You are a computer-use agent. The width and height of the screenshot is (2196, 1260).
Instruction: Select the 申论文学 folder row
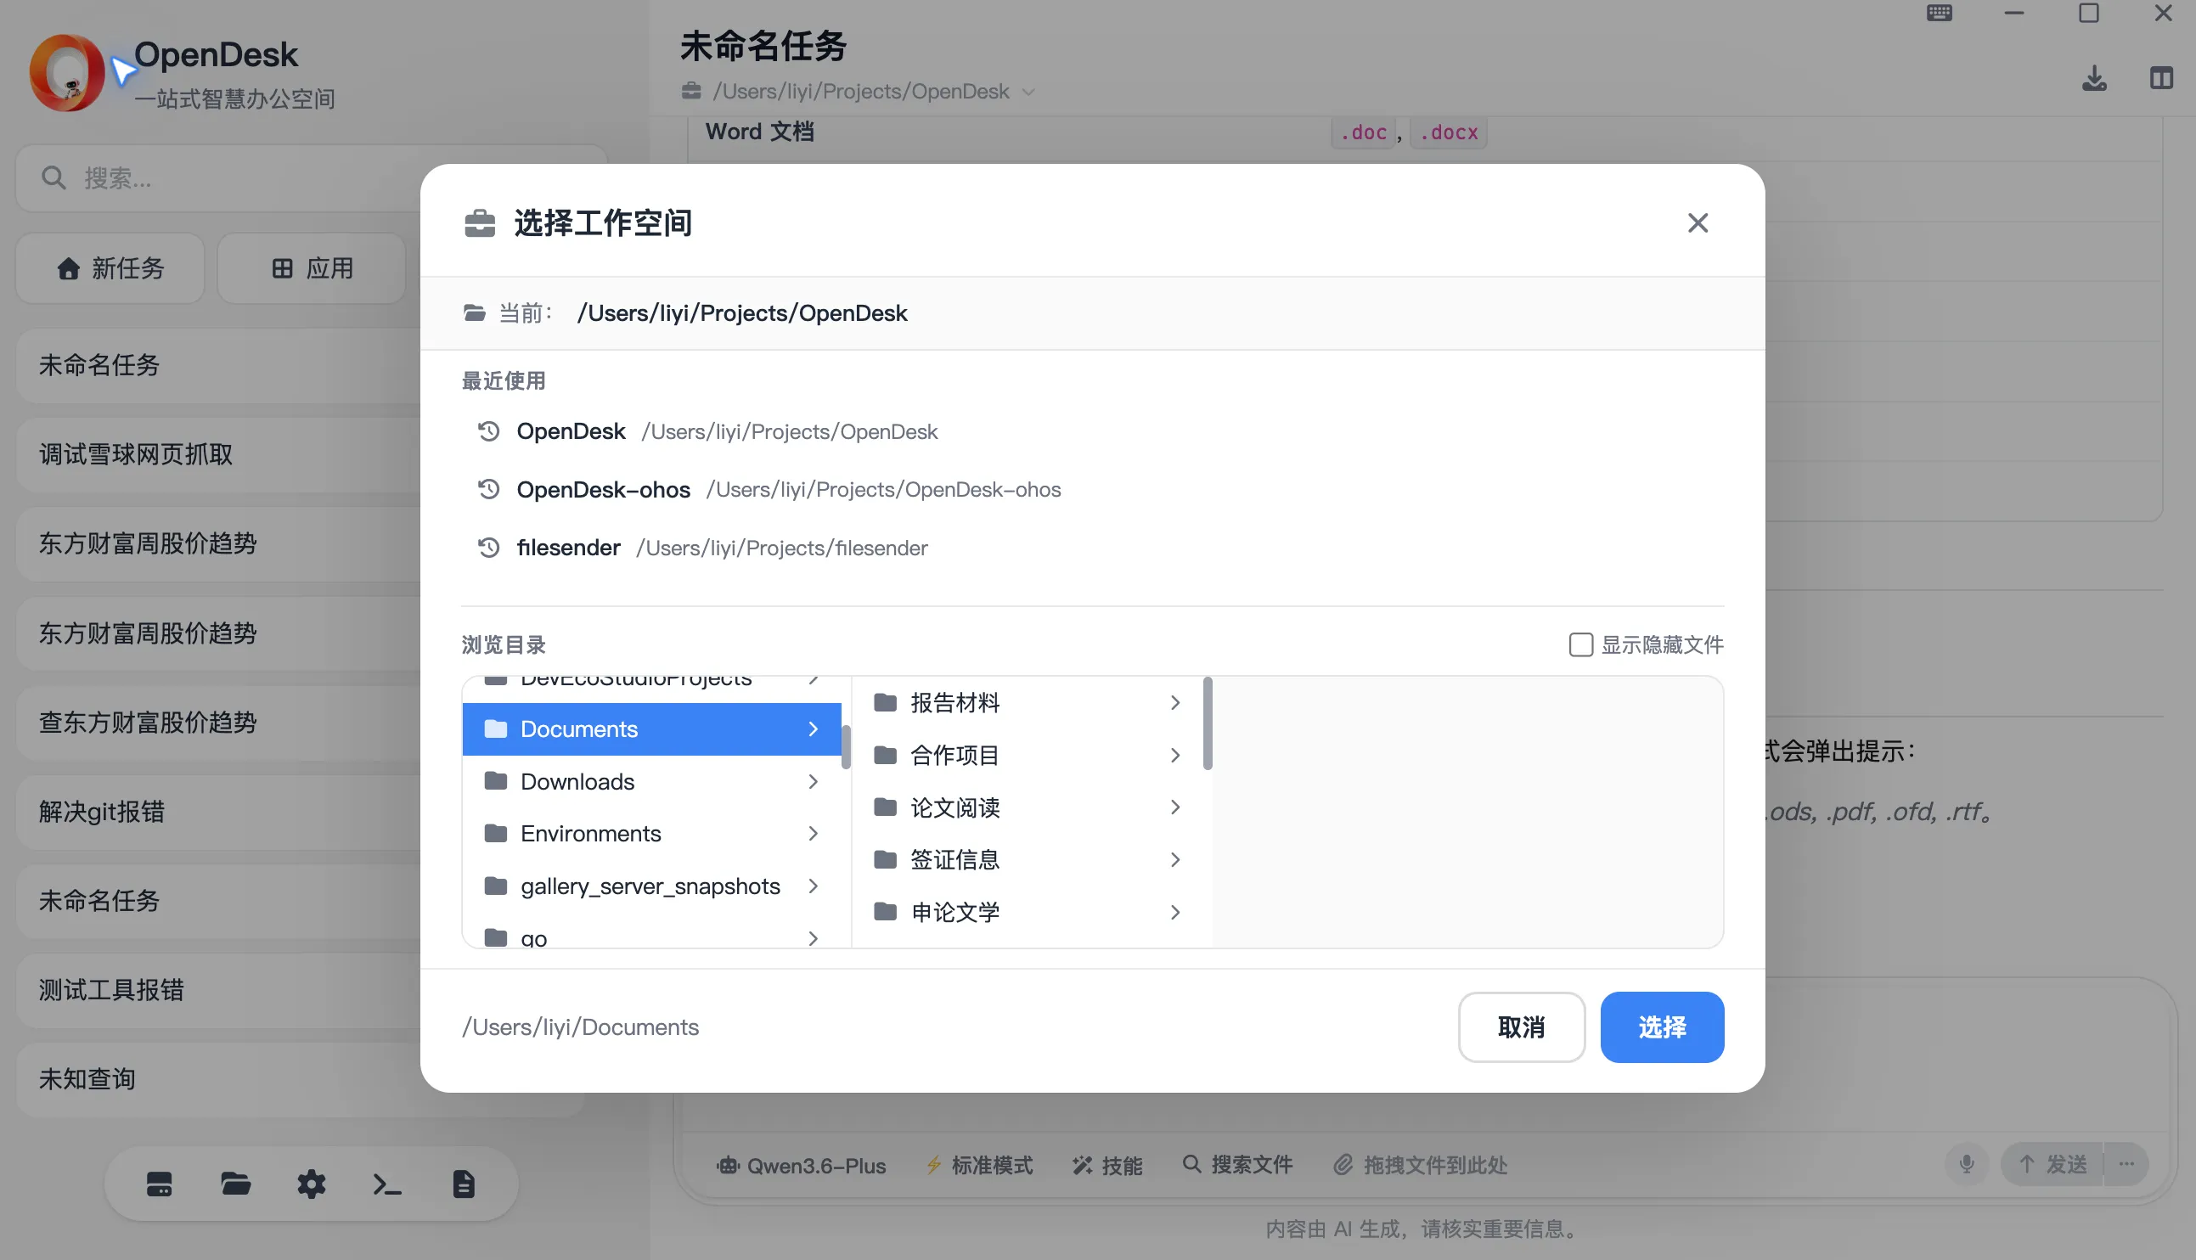point(1028,911)
